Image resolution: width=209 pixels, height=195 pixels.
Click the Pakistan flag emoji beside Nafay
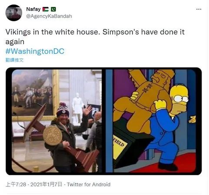tap(53, 9)
